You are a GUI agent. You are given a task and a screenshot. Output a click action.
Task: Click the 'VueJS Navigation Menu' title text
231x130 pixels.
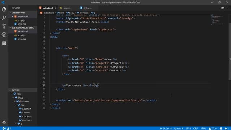[82, 22]
